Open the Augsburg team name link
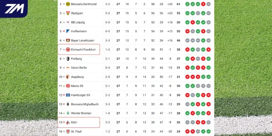Image resolution: width=272 pixels, height=136 pixels. coord(78,77)
